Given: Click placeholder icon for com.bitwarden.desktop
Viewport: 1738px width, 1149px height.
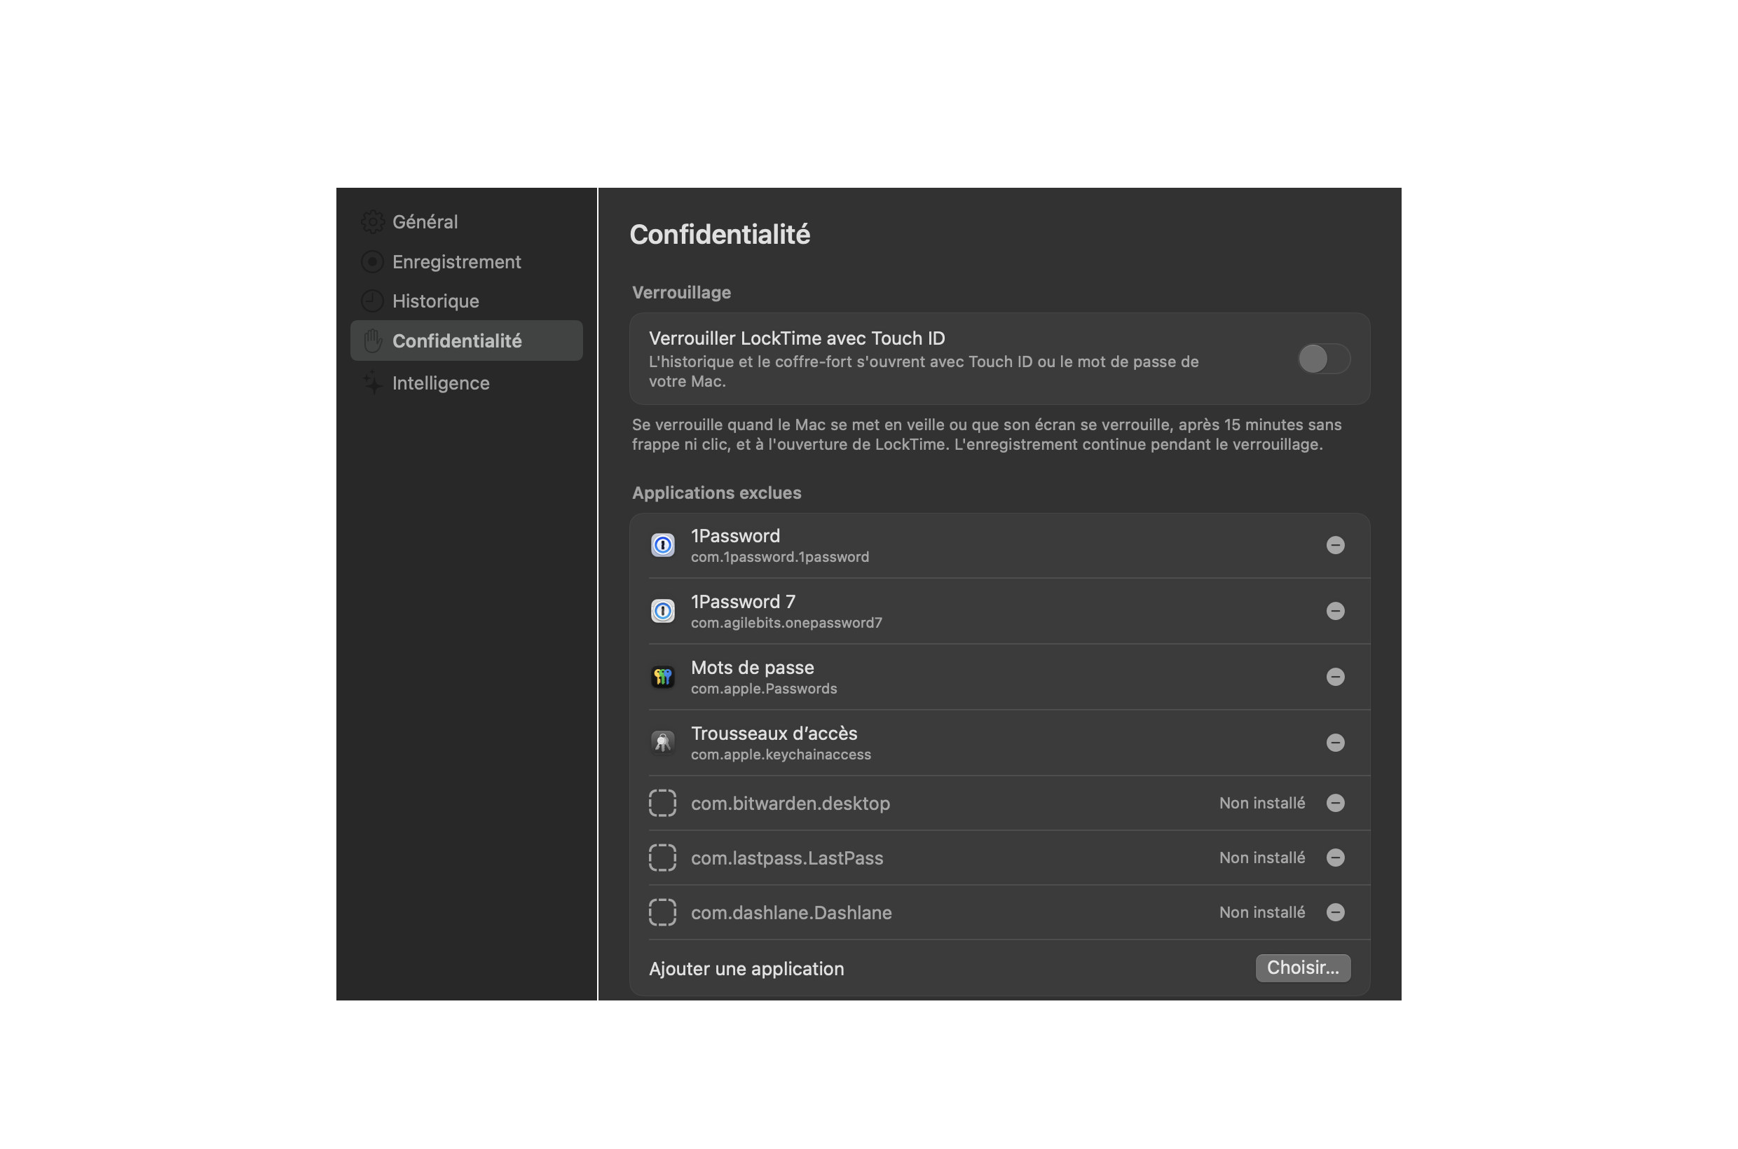Looking at the screenshot, I should pyautogui.click(x=663, y=803).
